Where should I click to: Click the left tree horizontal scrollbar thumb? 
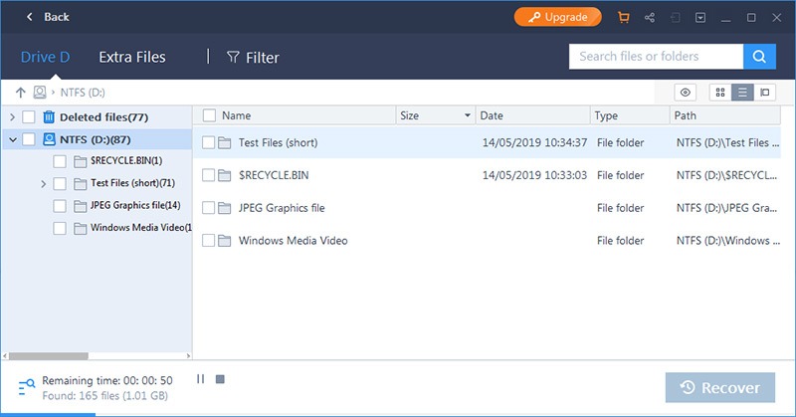tap(49, 356)
